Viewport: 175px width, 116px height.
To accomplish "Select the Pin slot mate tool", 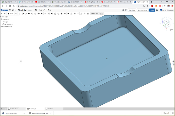I will click(x=35, y=14).
